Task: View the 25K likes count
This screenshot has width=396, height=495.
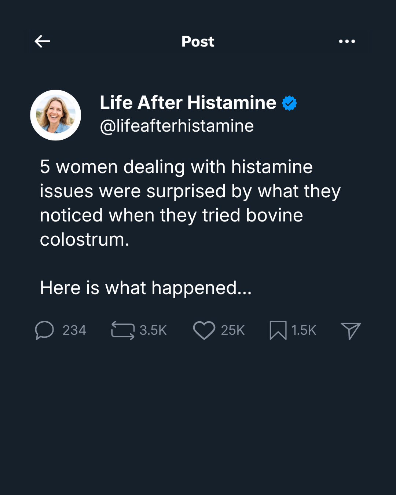Action: pyautogui.click(x=233, y=330)
